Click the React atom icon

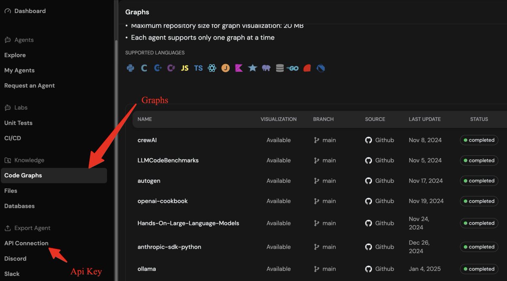pos(212,68)
